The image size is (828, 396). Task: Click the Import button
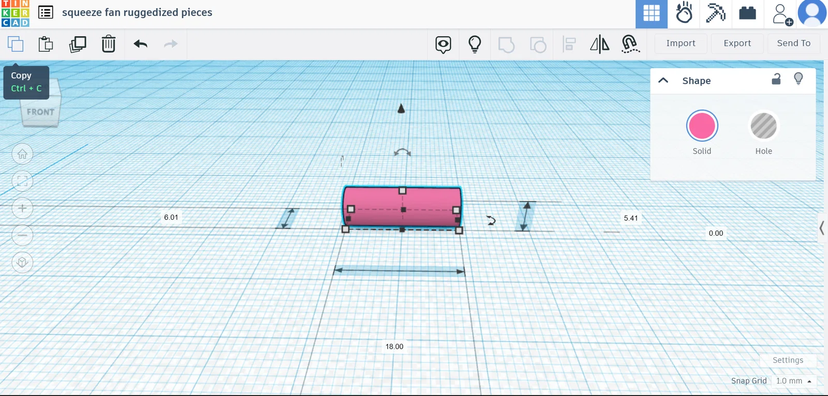681,43
